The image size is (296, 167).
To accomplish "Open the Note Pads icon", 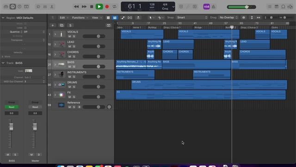I will (277, 6).
